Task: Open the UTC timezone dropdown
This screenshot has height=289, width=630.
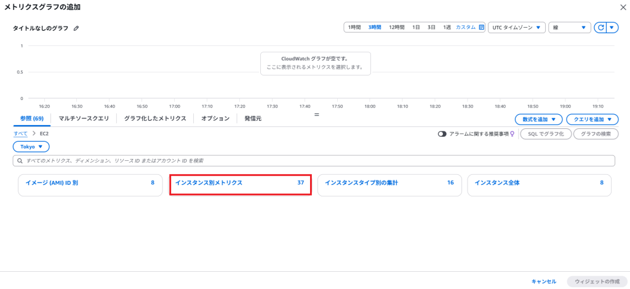Action: point(516,28)
